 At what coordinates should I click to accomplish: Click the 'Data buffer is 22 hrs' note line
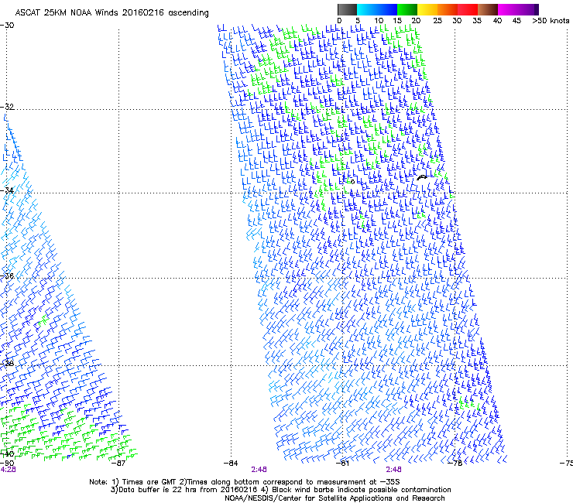point(280,490)
